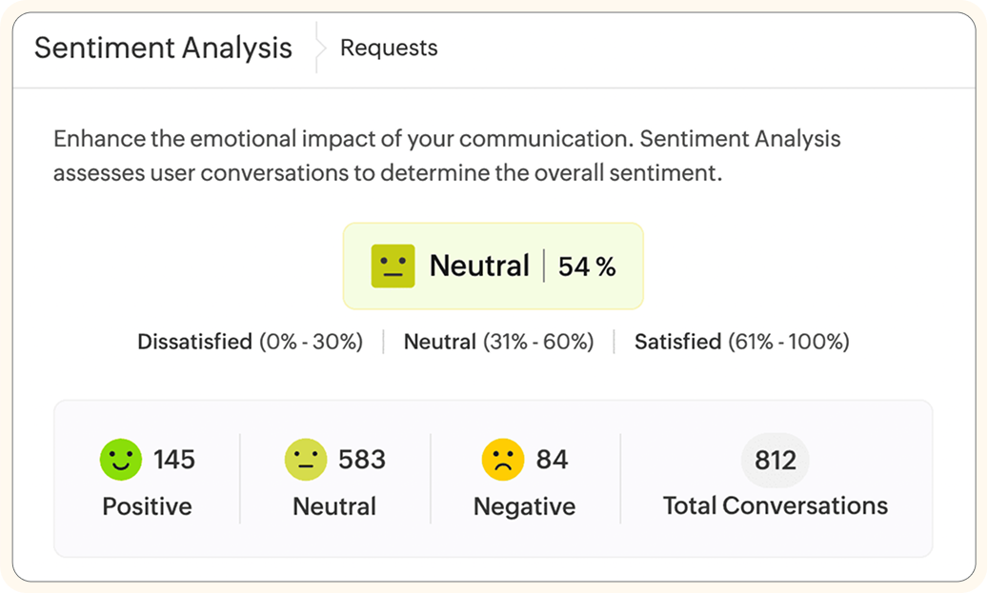The image size is (988, 593).
Task: Click the green positive smiley icon
Action: click(121, 460)
